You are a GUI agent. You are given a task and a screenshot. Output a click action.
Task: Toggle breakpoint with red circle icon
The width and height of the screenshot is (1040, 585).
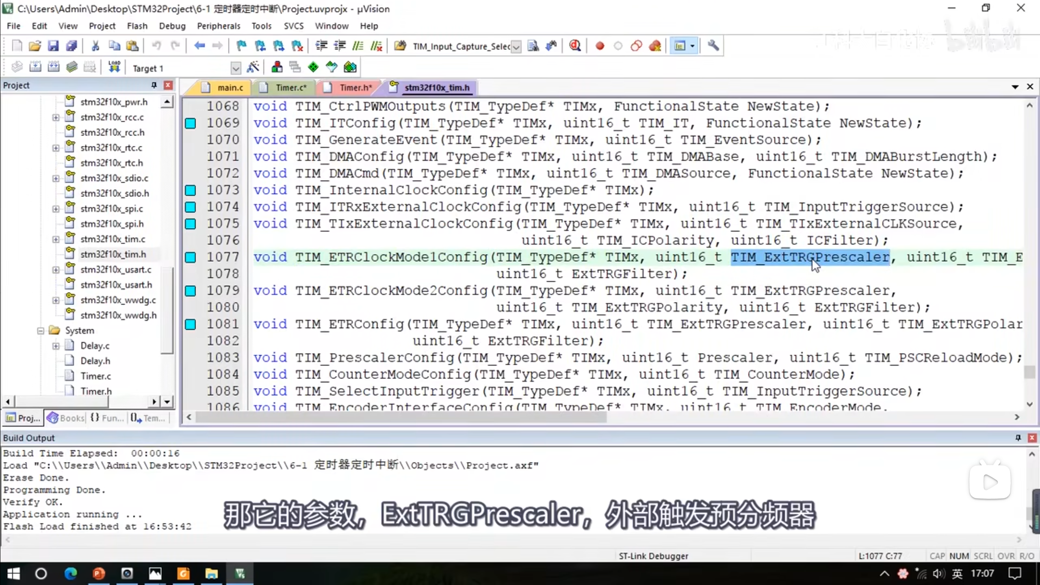point(600,46)
